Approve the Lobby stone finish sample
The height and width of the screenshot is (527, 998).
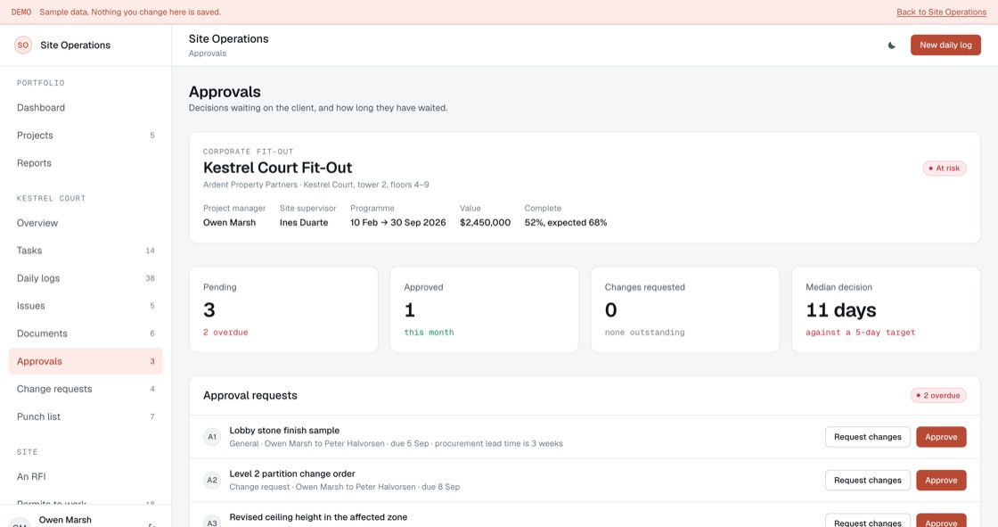[941, 437]
